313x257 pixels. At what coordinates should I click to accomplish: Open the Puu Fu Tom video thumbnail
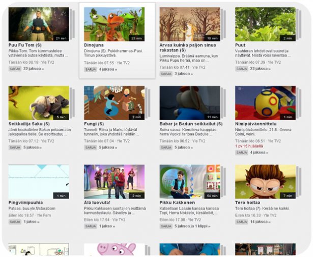coord(39,24)
